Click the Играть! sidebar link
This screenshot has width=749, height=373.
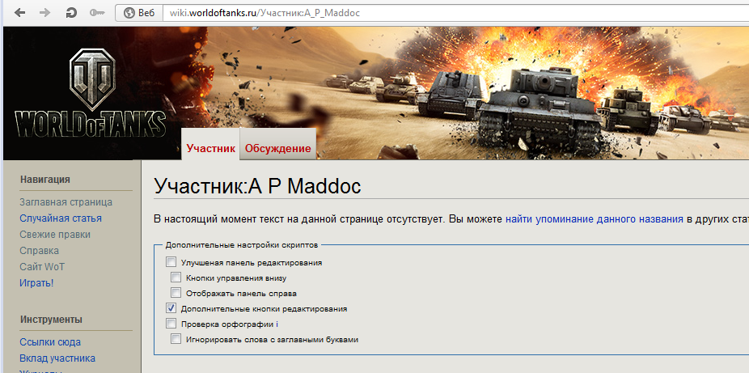point(36,282)
